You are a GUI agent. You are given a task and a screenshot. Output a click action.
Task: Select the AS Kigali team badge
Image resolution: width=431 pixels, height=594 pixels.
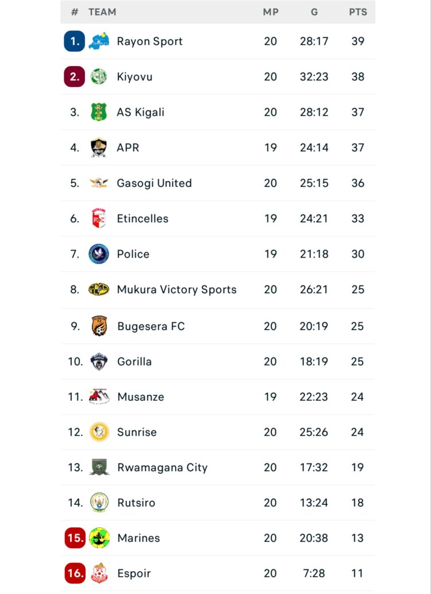(99, 112)
